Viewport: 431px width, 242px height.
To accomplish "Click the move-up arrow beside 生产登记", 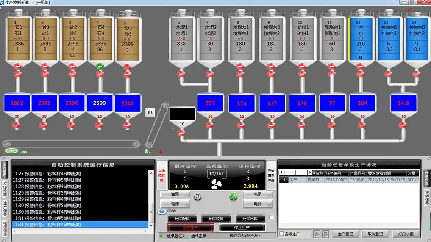I will [317, 234].
